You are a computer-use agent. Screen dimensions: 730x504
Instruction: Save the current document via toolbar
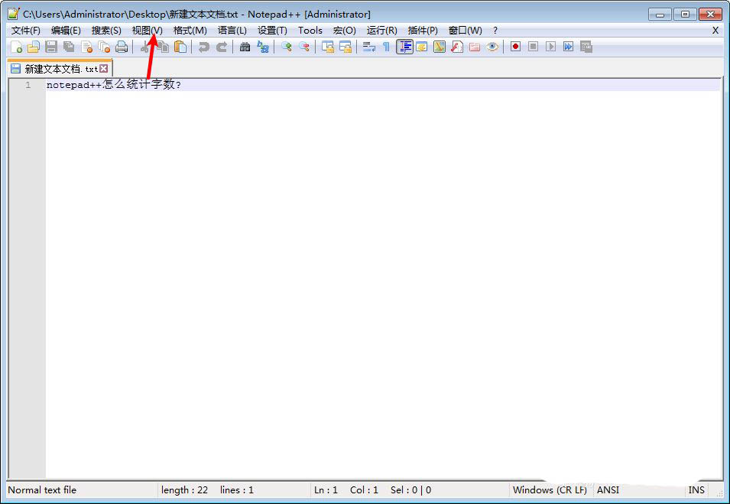tap(51, 47)
